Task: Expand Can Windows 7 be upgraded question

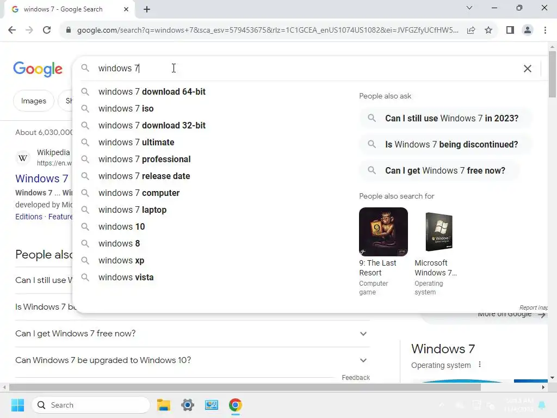Action: pyautogui.click(x=192, y=360)
